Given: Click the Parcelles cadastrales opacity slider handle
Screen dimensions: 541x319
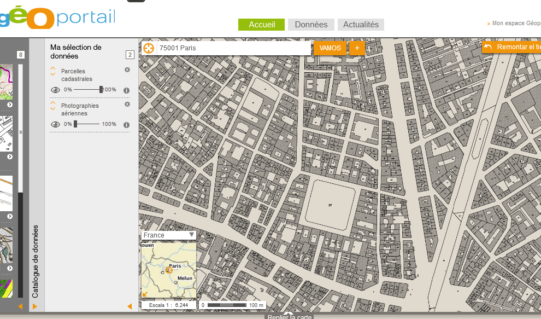Looking at the screenshot, I should [101, 90].
